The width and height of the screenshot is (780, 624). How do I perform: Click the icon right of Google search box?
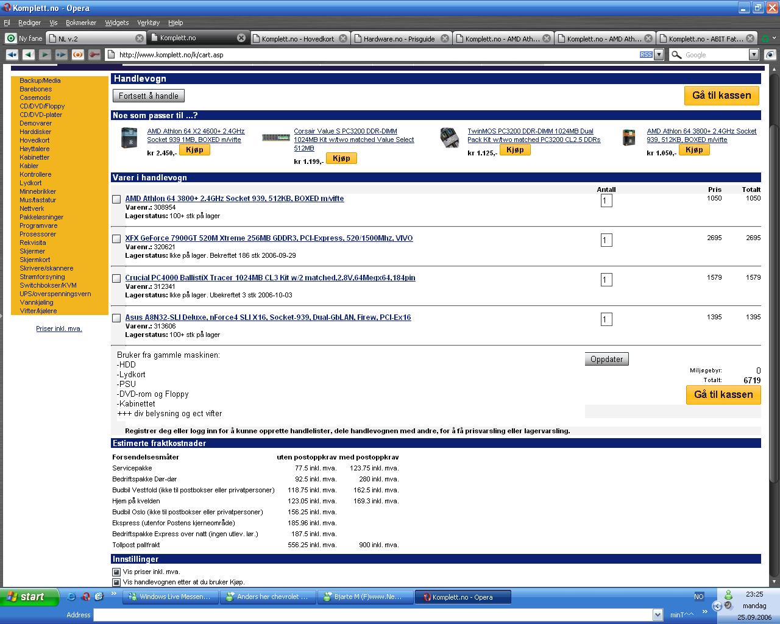coord(770,54)
